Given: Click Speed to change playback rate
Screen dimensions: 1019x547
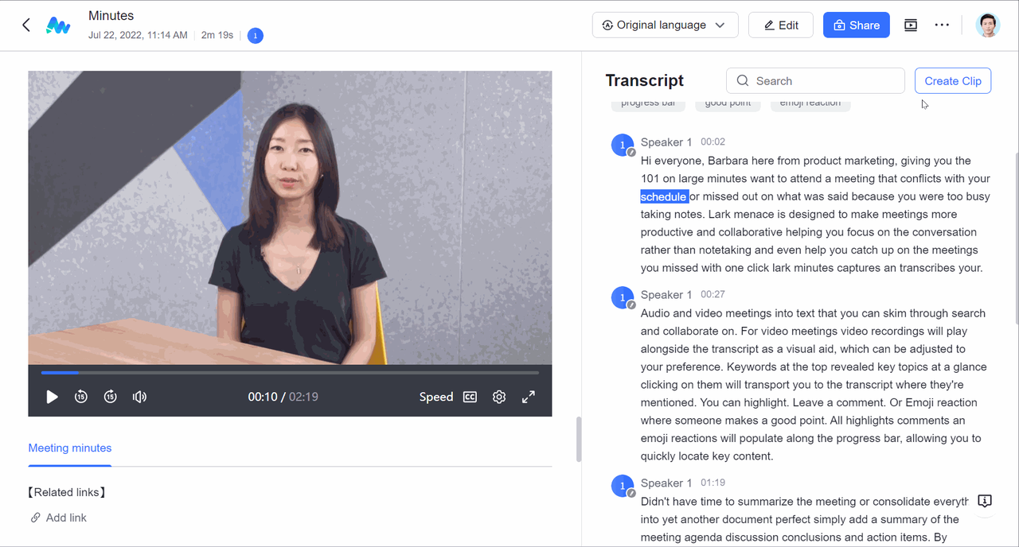Looking at the screenshot, I should (435, 397).
